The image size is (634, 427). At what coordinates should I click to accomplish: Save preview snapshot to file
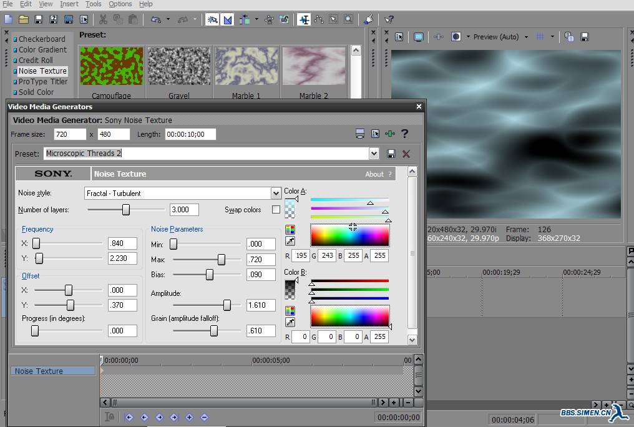584,37
